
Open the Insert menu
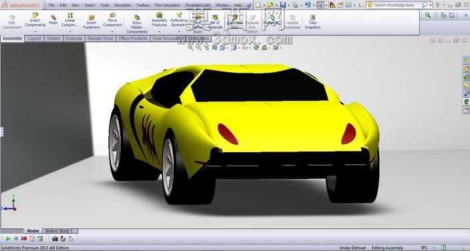tap(89, 5)
